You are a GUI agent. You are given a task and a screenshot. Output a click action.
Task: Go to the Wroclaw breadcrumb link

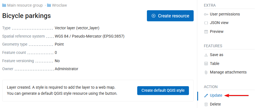[x=59, y=6]
